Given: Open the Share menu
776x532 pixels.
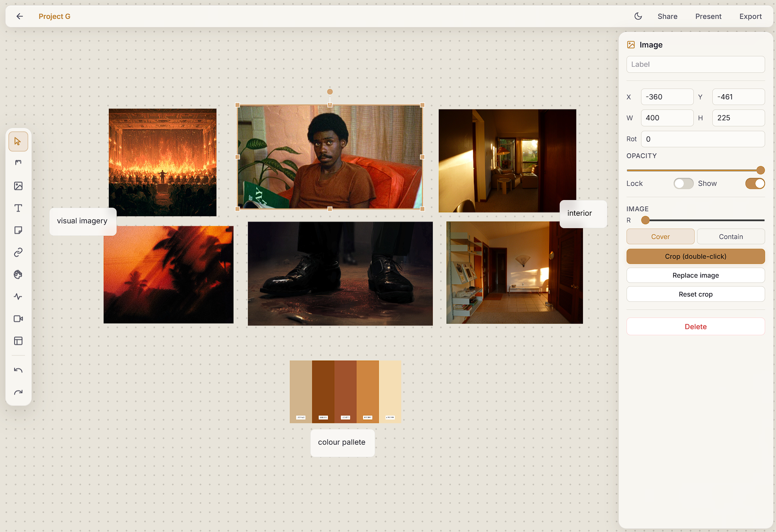Looking at the screenshot, I should pyautogui.click(x=667, y=16).
